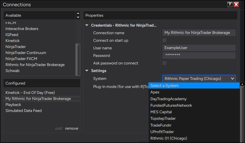Select DayTradingAcademy from the system list

point(194,99)
